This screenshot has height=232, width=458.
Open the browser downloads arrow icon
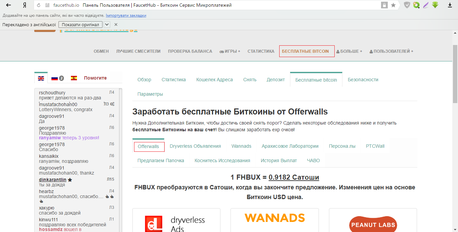(x=450, y=5)
